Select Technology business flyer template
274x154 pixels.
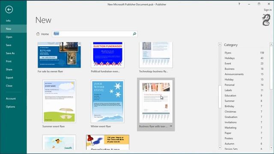[x=156, y=55]
